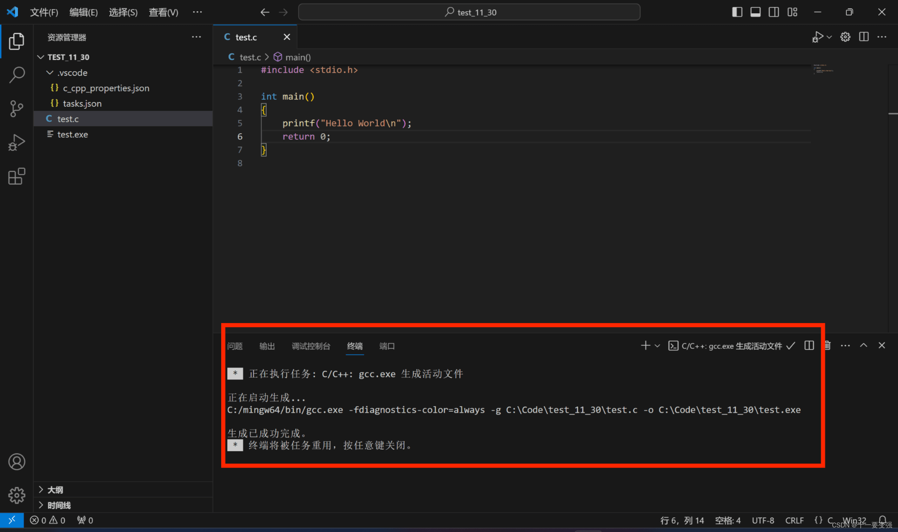The width and height of the screenshot is (898, 532).
Task: Open the 编辑(E) menu
Action: (x=83, y=12)
